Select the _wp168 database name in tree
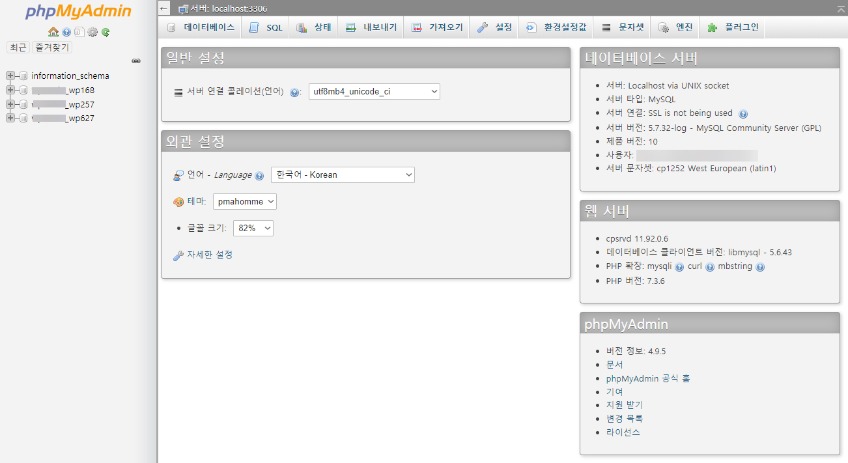This screenshot has width=848, height=463. [63, 91]
